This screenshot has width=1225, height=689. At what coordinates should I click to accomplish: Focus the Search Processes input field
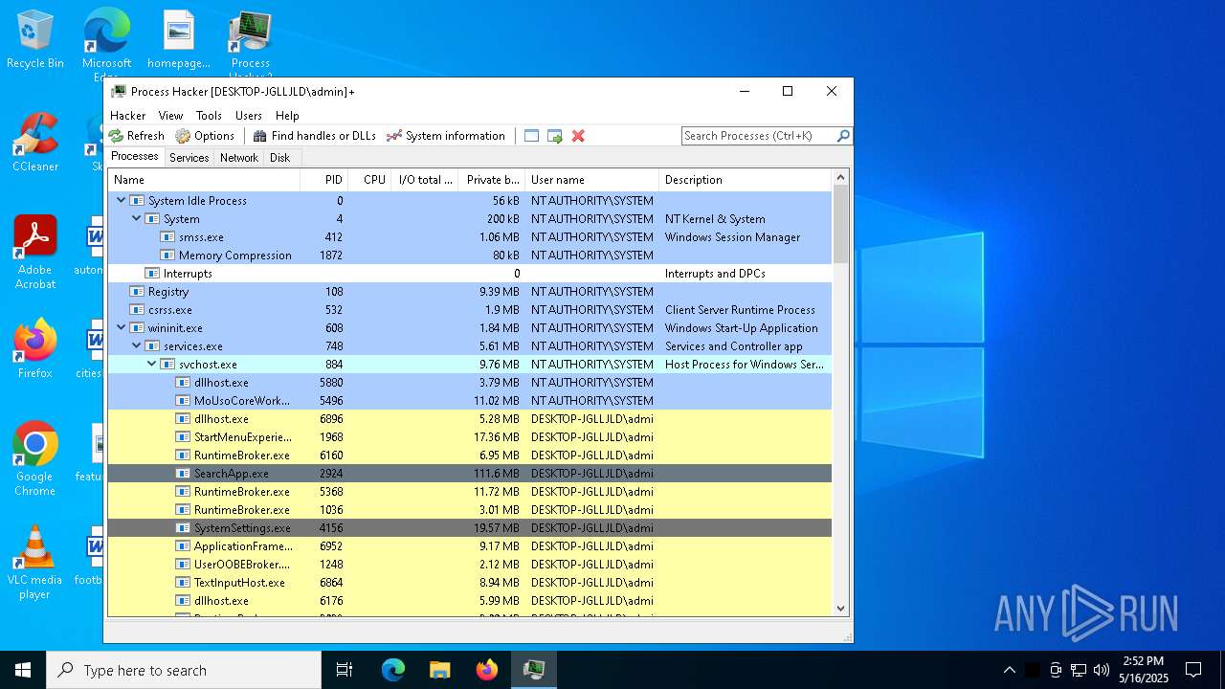pyautogui.click(x=758, y=136)
